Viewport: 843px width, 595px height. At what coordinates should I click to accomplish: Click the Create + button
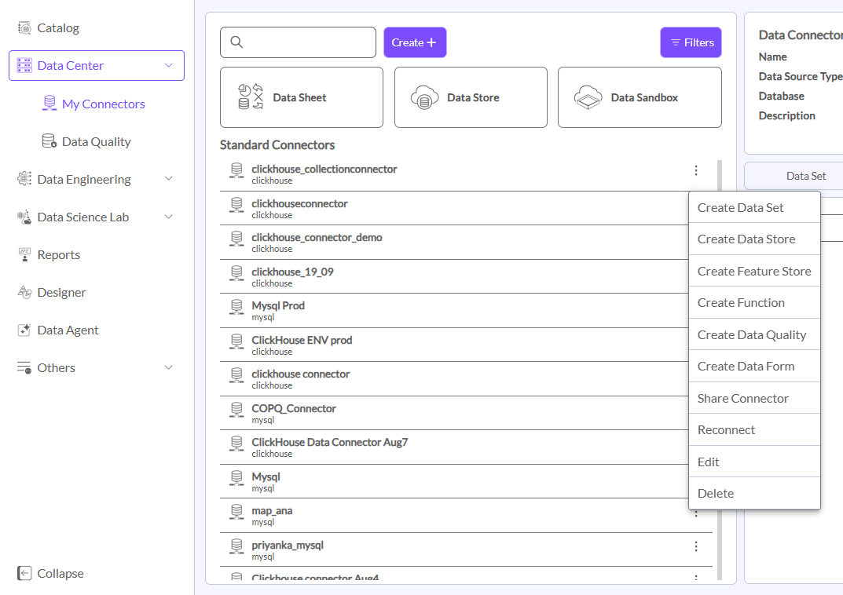[x=415, y=42]
